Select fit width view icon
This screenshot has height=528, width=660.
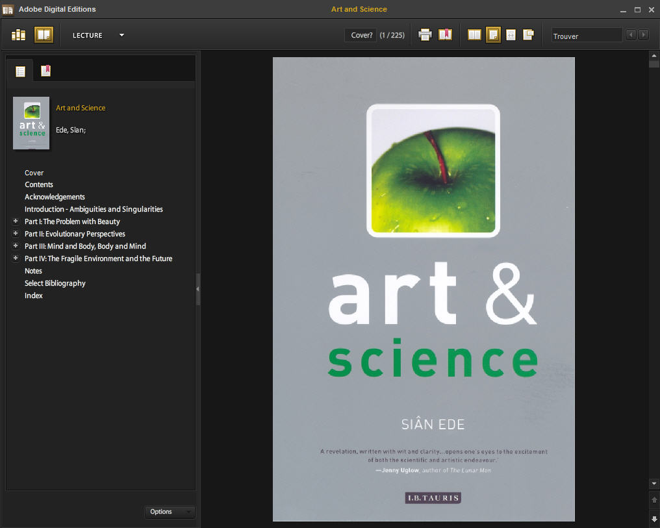[511, 35]
